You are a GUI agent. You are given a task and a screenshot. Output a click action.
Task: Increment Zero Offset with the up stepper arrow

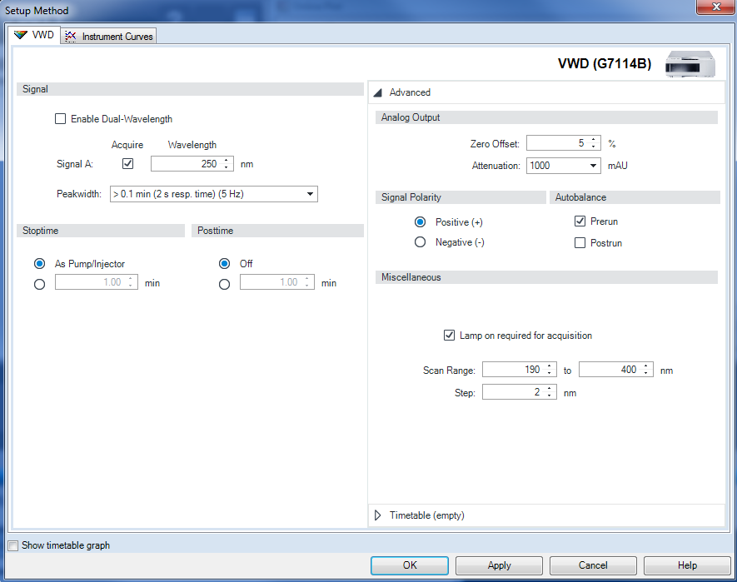click(594, 138)
